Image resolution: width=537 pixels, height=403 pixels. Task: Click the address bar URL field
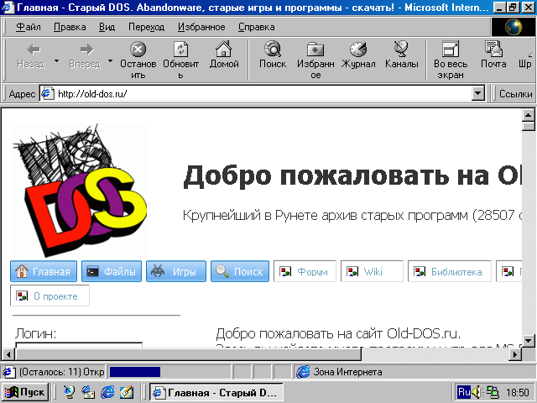(263, 93)
